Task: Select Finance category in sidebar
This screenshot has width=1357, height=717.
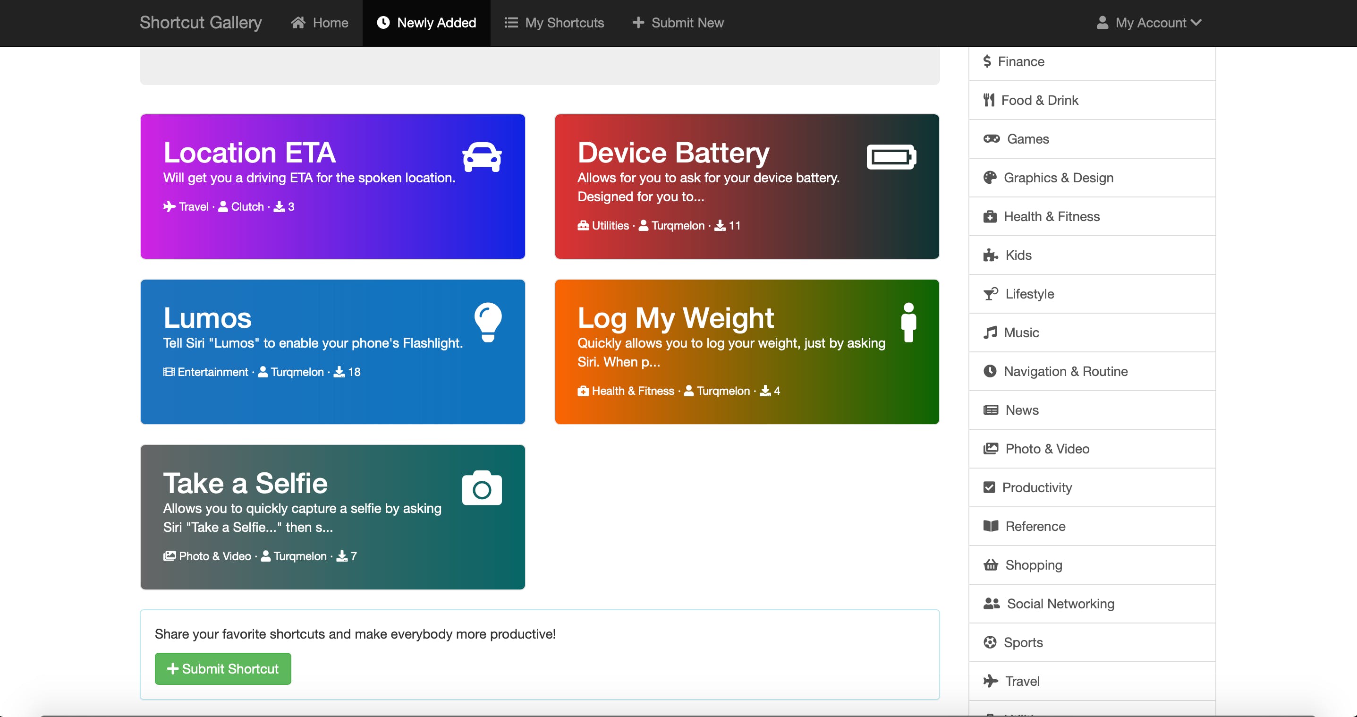Action: [1092, 61]
